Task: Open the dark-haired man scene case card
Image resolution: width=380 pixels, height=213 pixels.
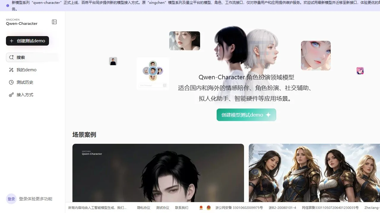Action: click(x=158, y=173)
